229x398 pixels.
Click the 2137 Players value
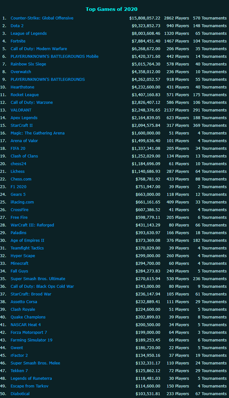[x=177, y=110]
